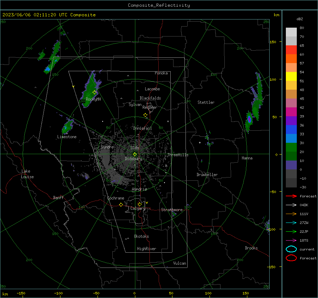The image size is (318, 298).
Task: Click the Lacombe city label
Action: 152,89
